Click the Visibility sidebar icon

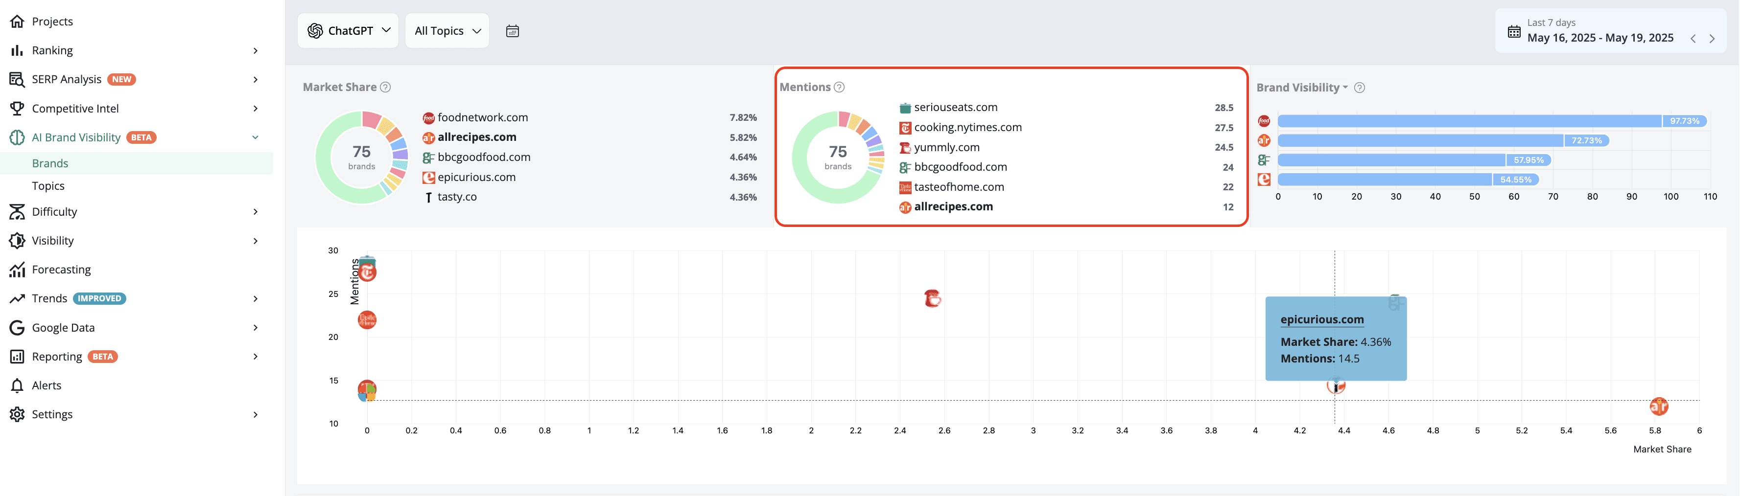pyautogui.click(x=17, y=241)
